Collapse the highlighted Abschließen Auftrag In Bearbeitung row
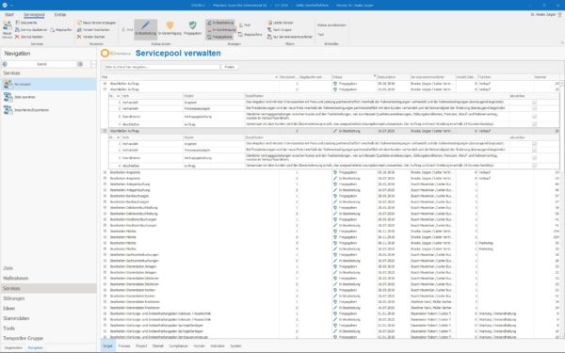This screenshot has width=565, height=353. coord(105,131)
